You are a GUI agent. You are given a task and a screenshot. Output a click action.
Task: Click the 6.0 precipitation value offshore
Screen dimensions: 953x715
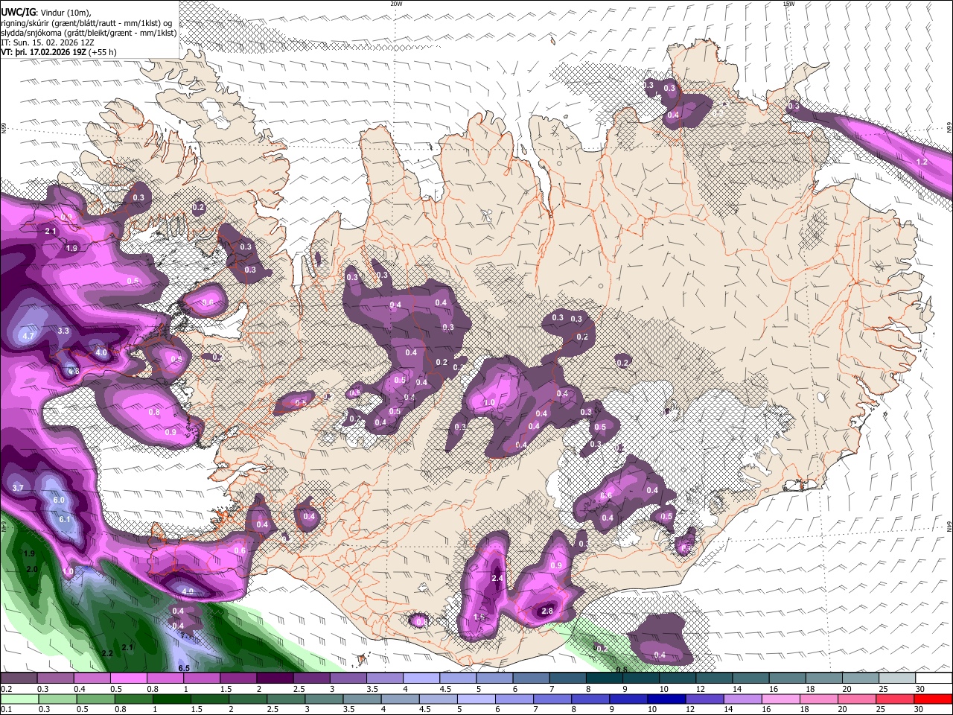[59, 500]
